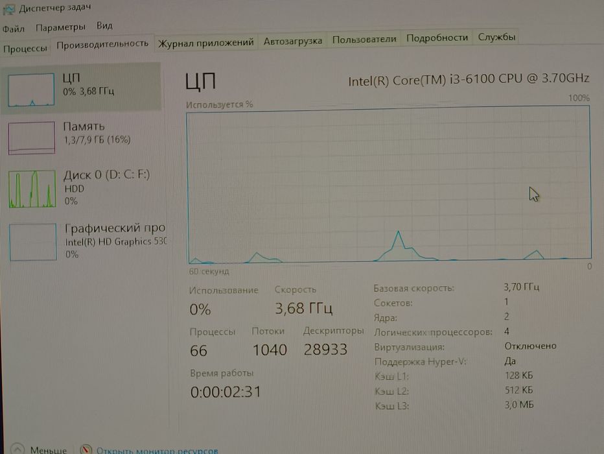This screenshot has height=454, width=604.
Task: Select the Диск 0 mini graph thumbnail
Action: 32,189
